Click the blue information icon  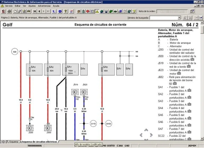point(60,11)
